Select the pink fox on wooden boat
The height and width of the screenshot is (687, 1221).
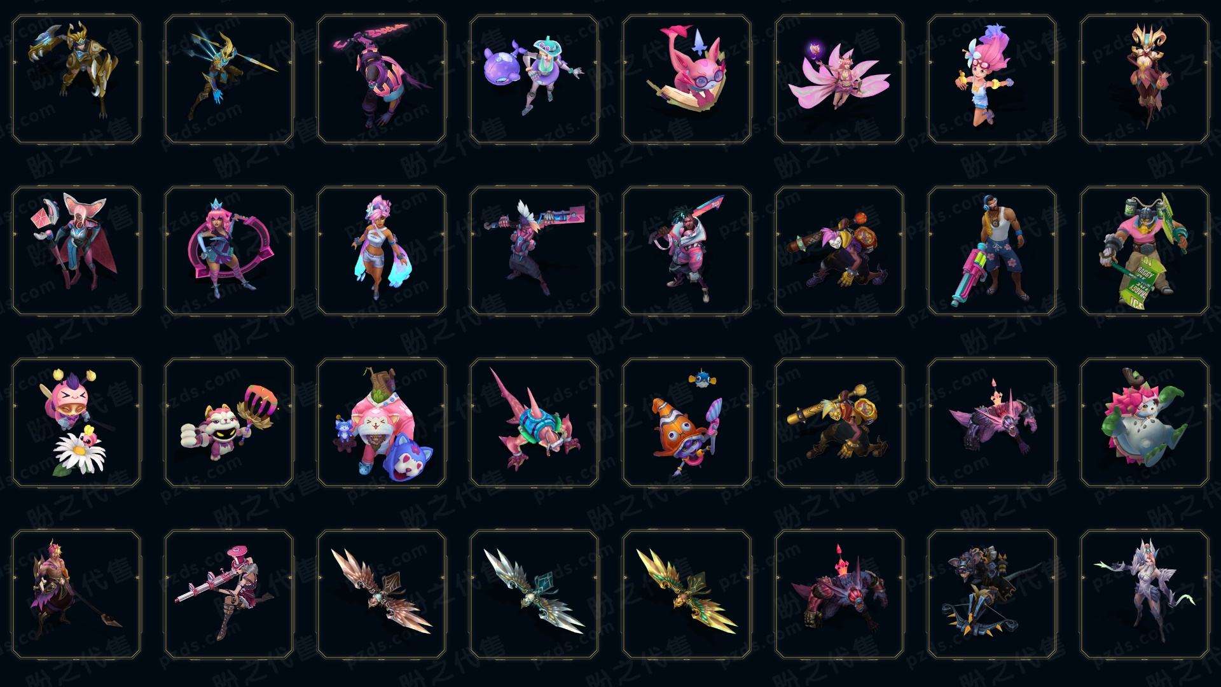687,79
